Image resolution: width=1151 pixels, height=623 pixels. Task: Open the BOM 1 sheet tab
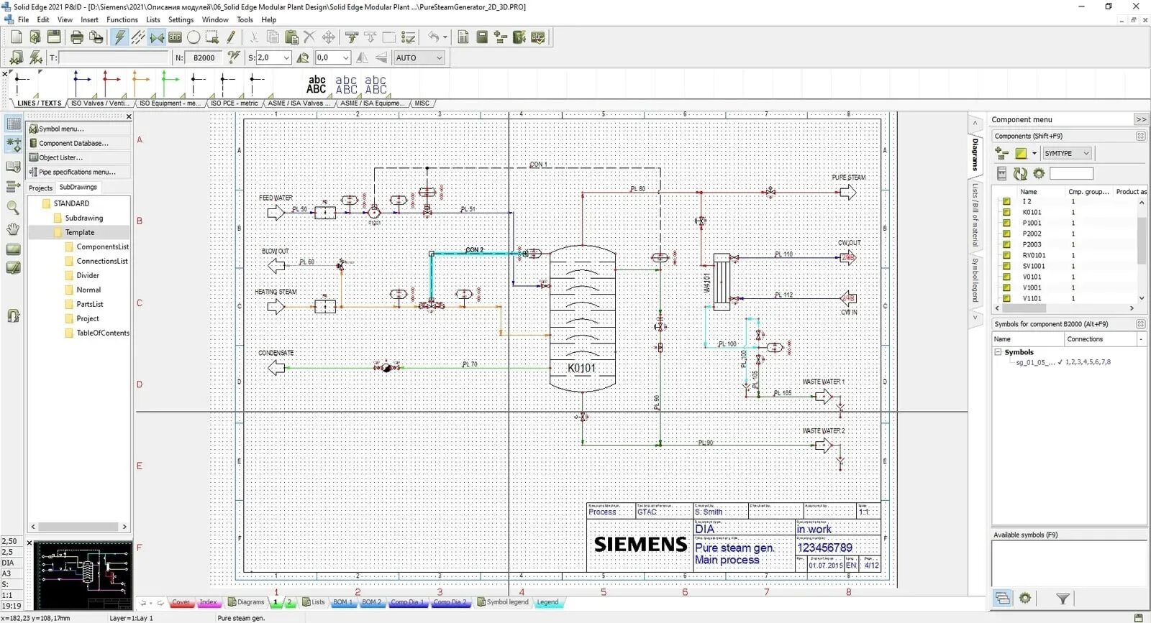point(342,602)
